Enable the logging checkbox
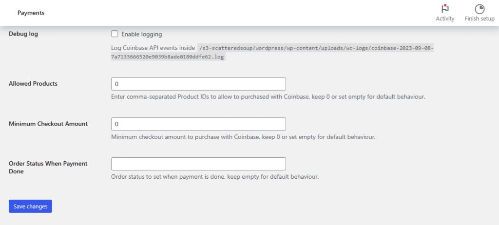Image resolution: width=499 pixels, height=225 pixels. pos(115,34)
